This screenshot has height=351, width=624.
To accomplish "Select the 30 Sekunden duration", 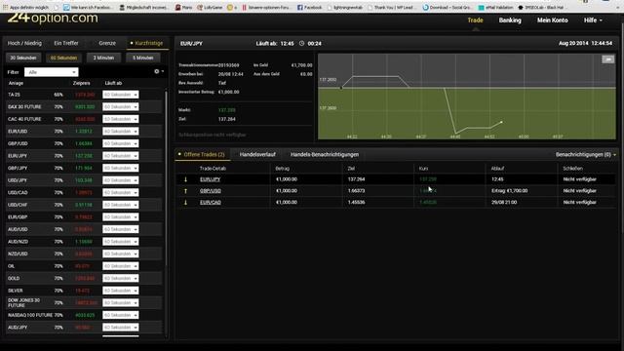I will [x=23, y=58].
